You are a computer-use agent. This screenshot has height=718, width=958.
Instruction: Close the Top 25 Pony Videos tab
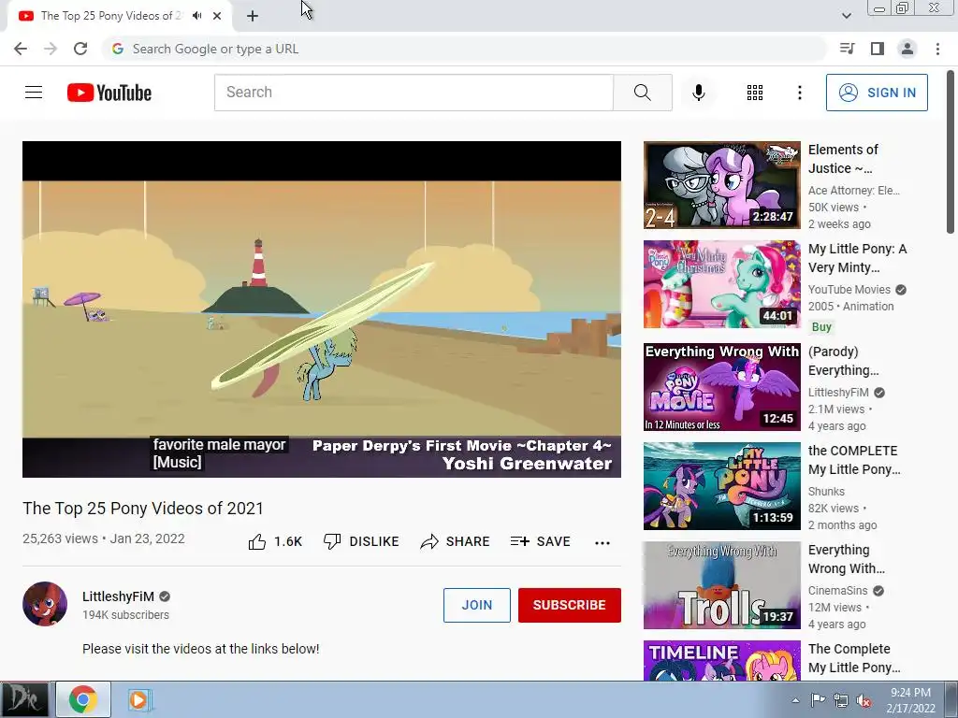pos(217,16)
